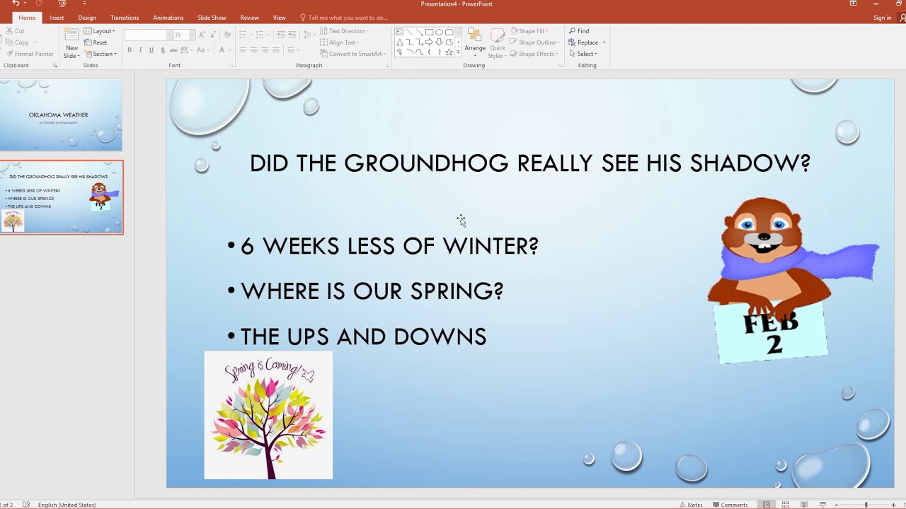Toggle Strikethrough formatting
The height and width of the screenshot is (509, 906).
pos(173,50)
